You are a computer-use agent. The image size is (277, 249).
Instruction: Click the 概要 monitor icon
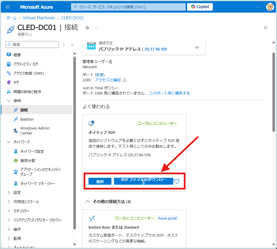click(9, 55)
